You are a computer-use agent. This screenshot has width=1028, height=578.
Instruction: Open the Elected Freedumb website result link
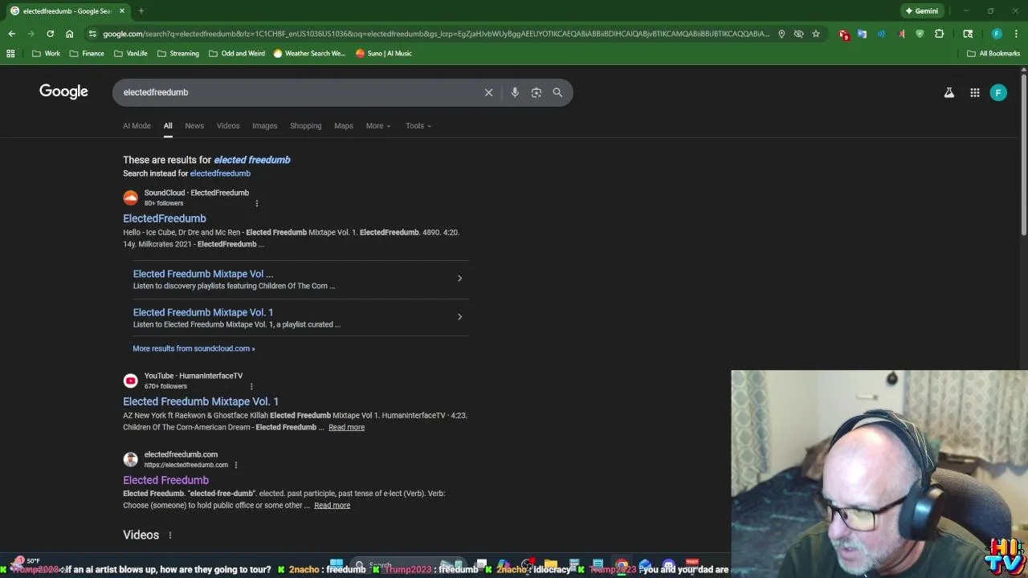165,480
